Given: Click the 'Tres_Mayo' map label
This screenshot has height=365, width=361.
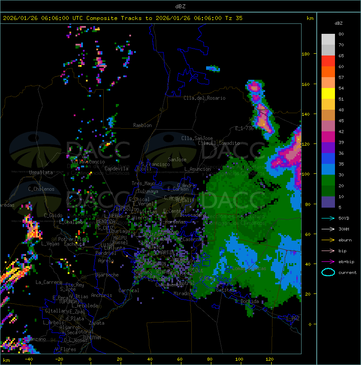Looking at the screenshot, I should 143,183.
